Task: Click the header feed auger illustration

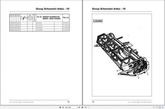Action: pyautogui.click(x=122, y=55)
